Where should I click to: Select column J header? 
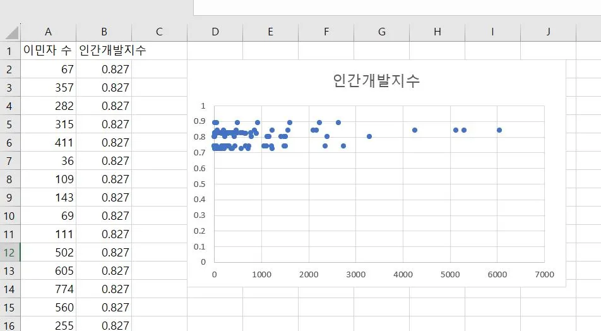point(549,32)
